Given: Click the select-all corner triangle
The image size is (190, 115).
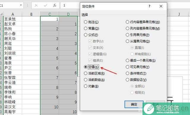Looking at the screenshot, I should (x=1, y=14).
